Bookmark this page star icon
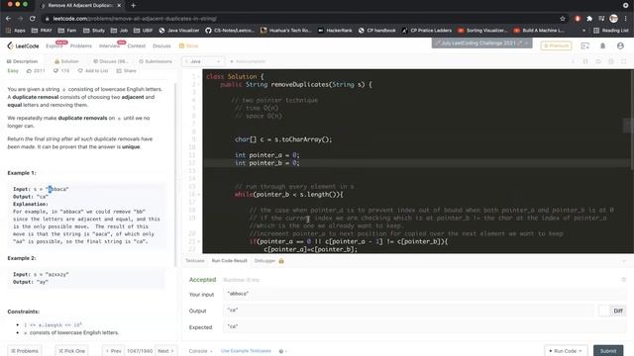The height and width of the screenshot is (356, 634). (563, 19)
